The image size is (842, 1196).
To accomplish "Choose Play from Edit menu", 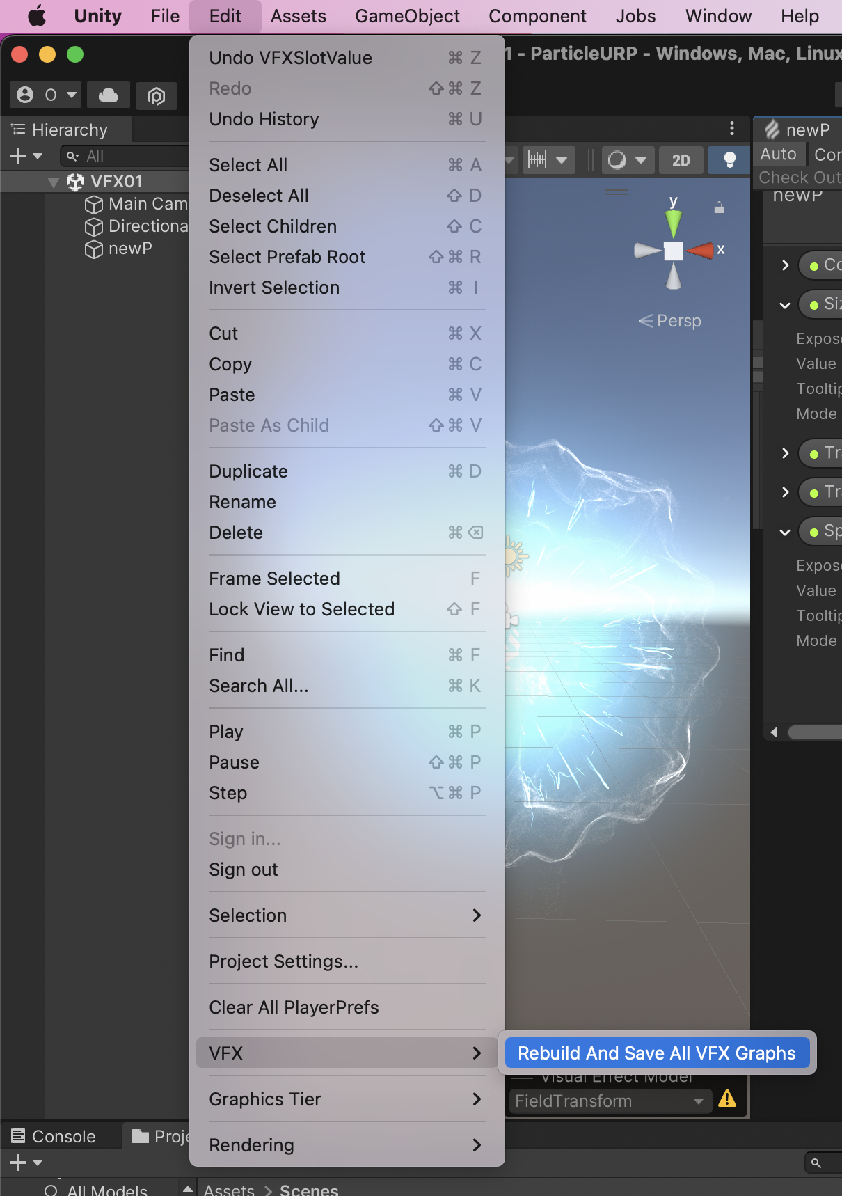I will click(347, 732).
